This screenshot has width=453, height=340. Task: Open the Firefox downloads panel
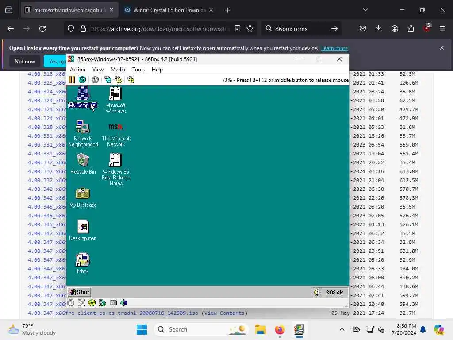[379, 29]
